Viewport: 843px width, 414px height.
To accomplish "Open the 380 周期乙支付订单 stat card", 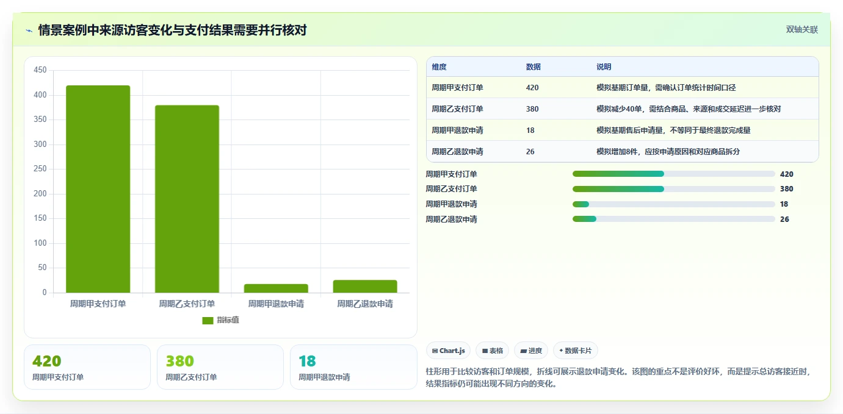I will coord(220,367).
